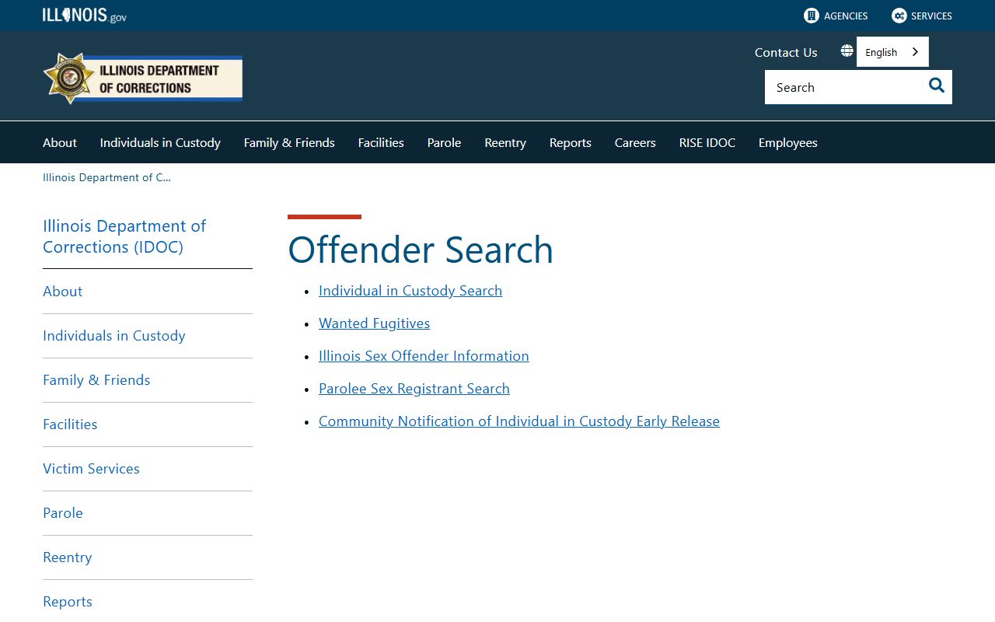995x622 pixels.
Task: Select Reentry in the sidebar
Action: (68, 557)
